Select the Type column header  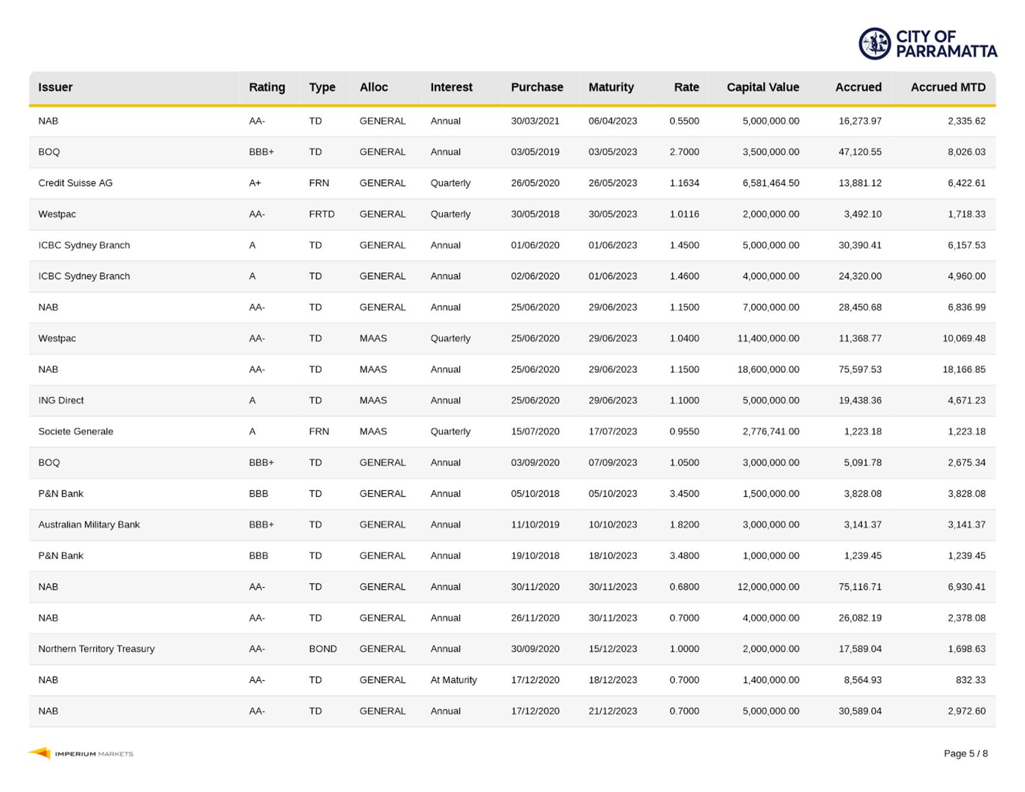(322, 87)
